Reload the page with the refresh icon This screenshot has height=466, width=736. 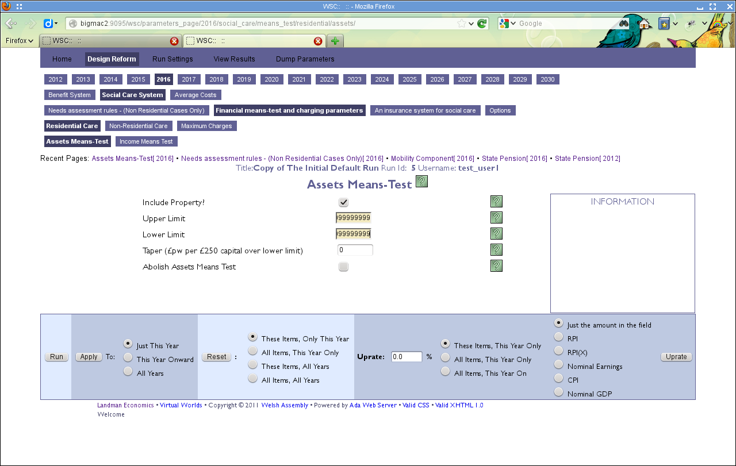point(481,24)
